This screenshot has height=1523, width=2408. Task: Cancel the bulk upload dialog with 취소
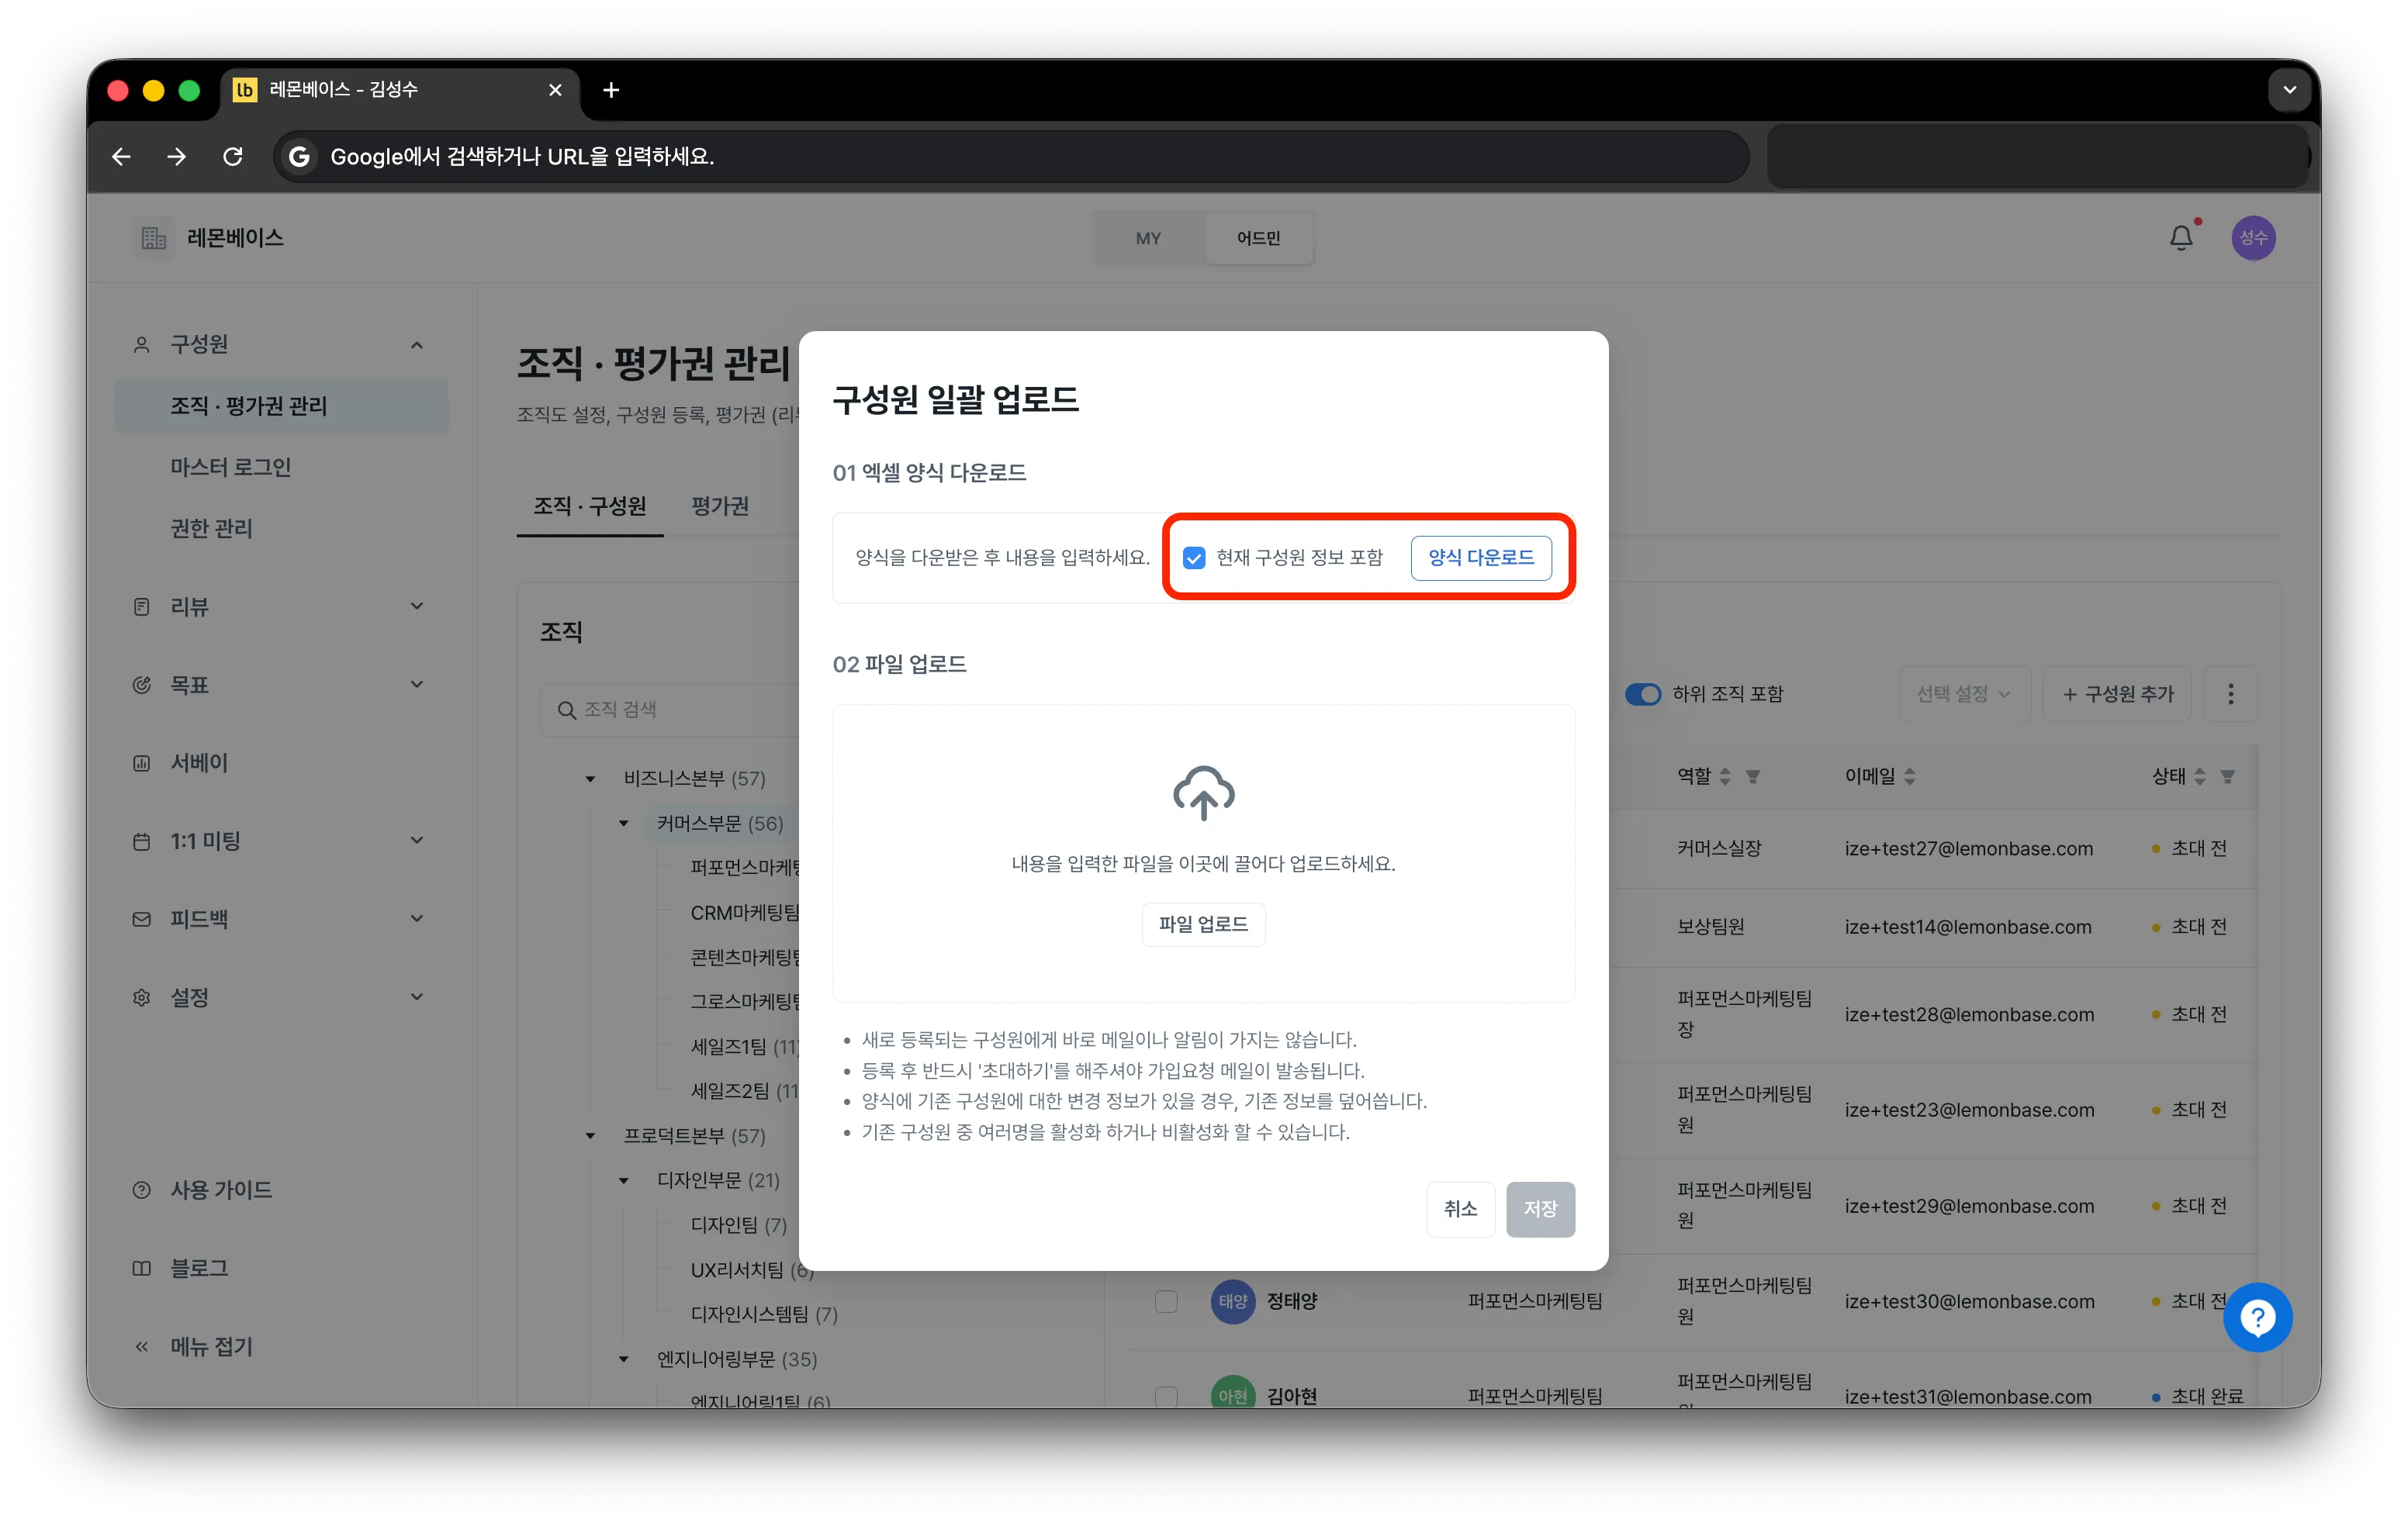[x=1460, y=1209]
